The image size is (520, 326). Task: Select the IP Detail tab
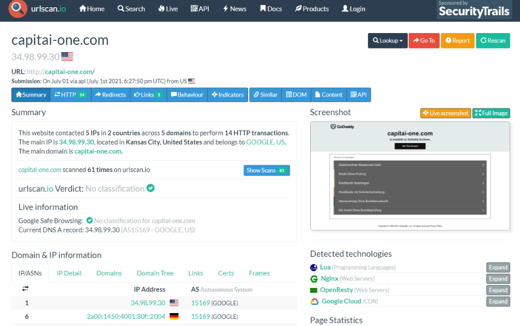[x=69, y=273]
